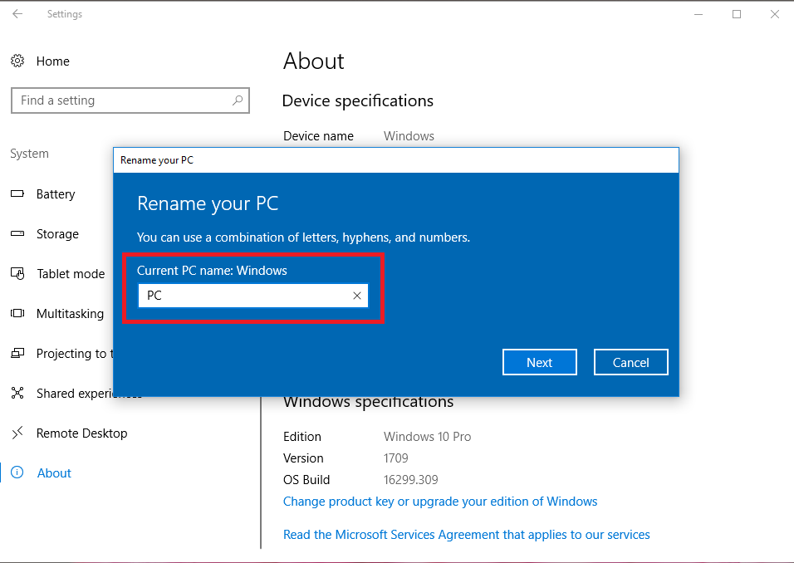Minimize the Settings window
Viewport: 794px width, 563px height.
(x=698, y=14)
